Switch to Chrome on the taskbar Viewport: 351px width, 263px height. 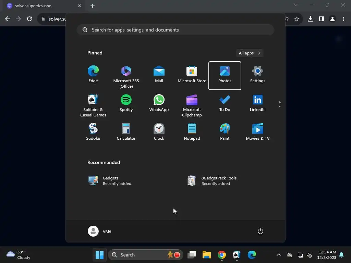pos(222,255)
